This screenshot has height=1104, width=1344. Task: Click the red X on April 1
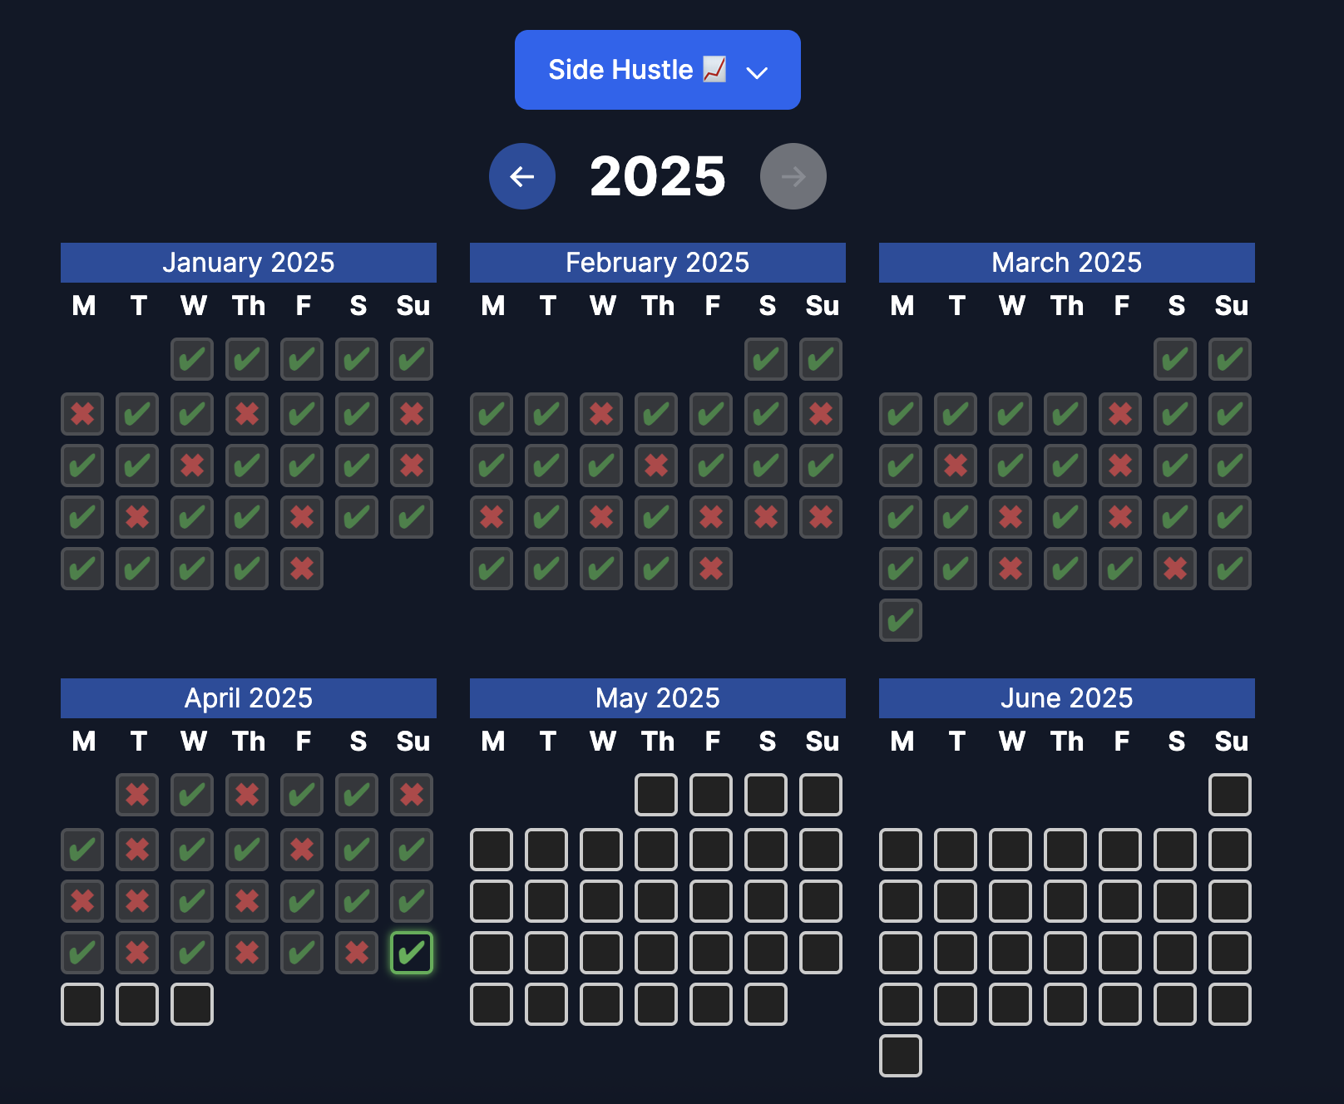point(137,795)
